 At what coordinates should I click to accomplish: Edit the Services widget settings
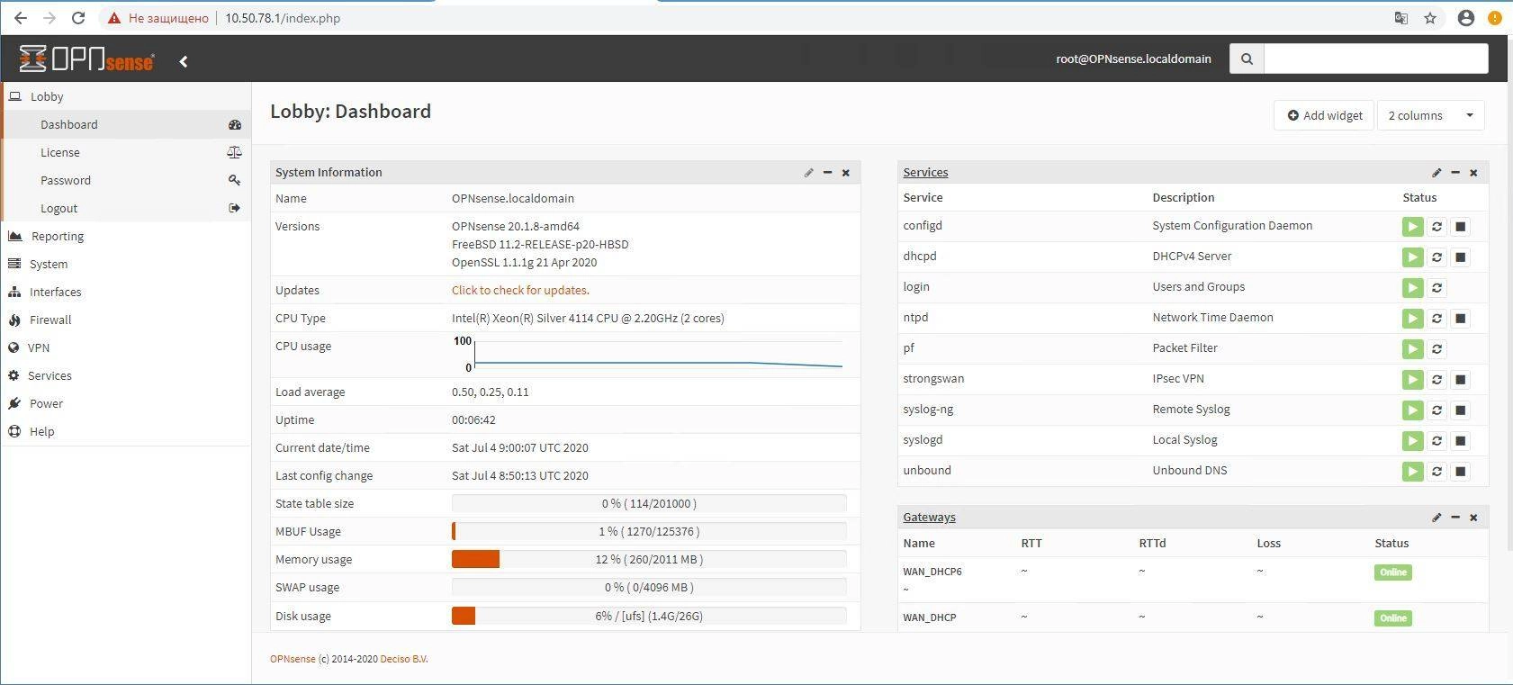click(x=1436, y=173)
